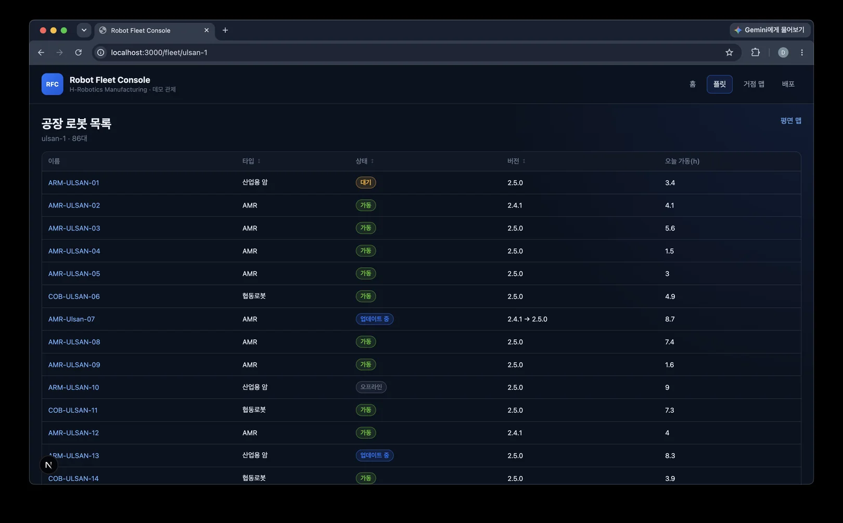The image size is (843, 523).
Task: Select the 플릿 nav tab
Action: [720, 84]
